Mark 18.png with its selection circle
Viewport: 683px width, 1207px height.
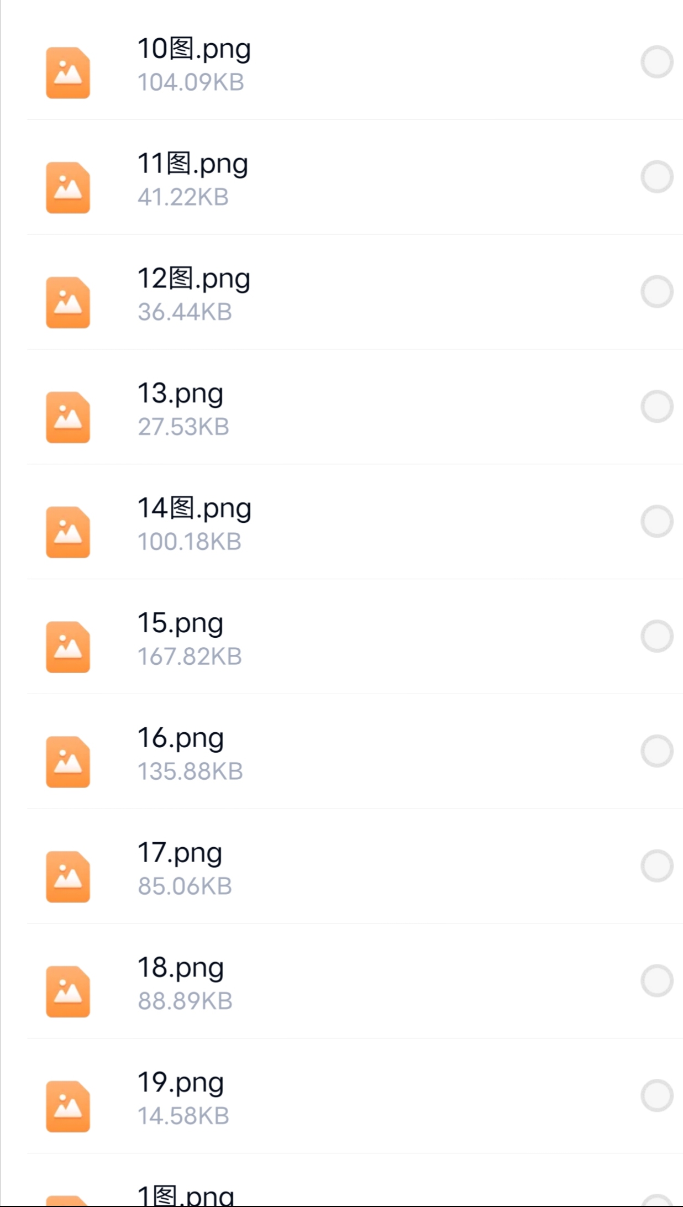click(x=656, y=981)
